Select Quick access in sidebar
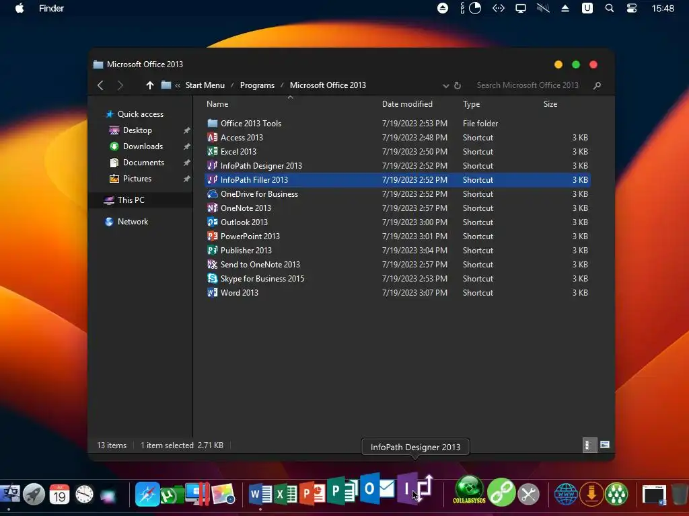This screenshot has height=516, width=689. (x=140, y=114)
